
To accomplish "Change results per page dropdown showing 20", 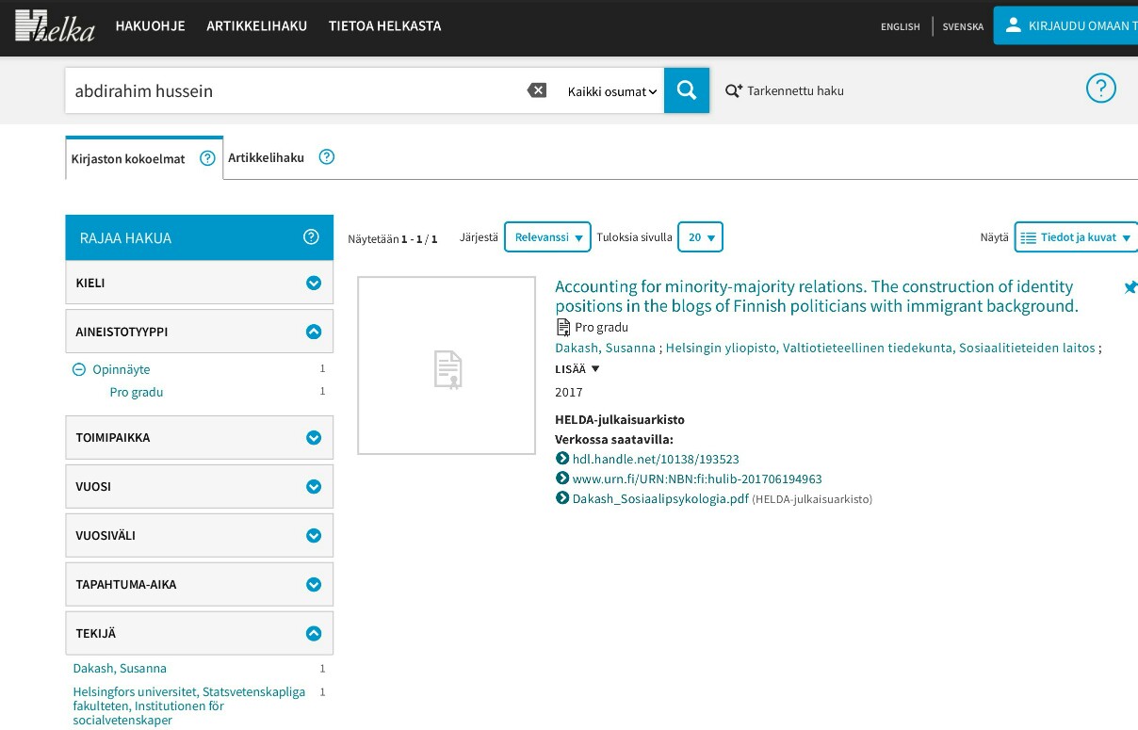I will click(700, 237).
